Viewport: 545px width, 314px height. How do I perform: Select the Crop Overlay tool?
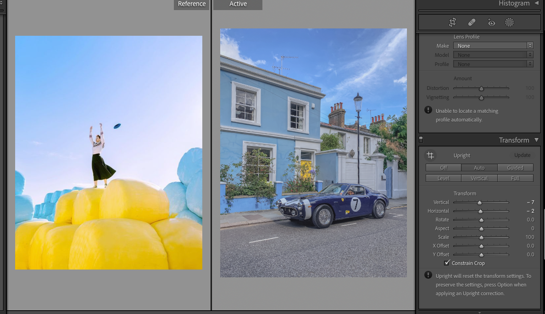[452, 22]
